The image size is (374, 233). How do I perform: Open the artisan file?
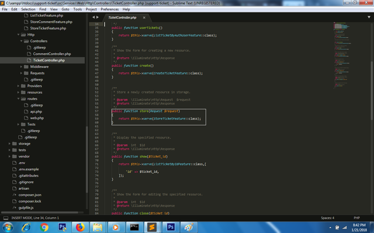(x=24, y=189)
